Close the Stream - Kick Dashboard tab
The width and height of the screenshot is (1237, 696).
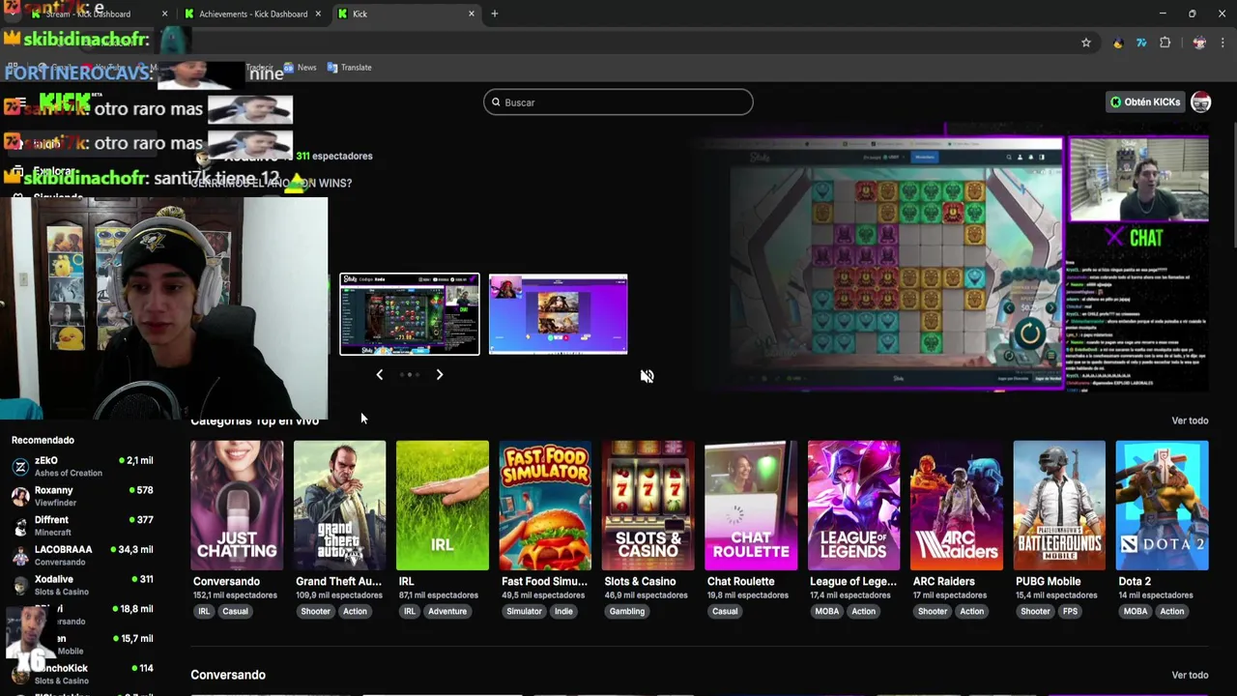tap(164, 14)
